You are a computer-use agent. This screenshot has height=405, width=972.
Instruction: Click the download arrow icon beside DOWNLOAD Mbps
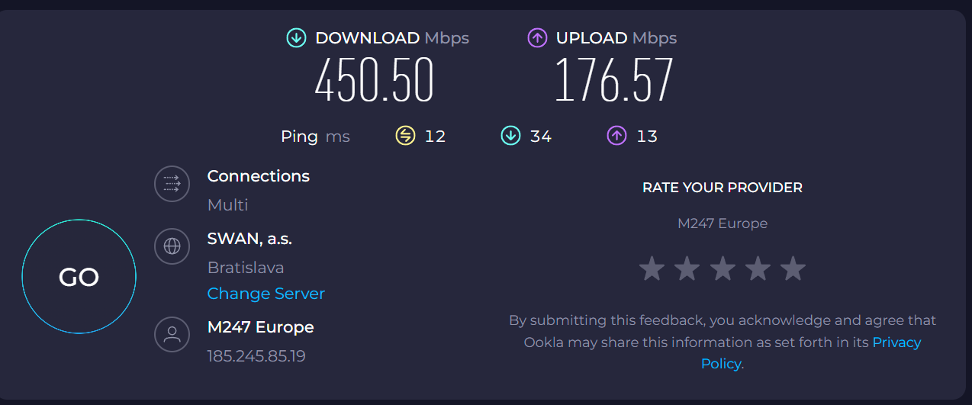(x=296, y=37)
